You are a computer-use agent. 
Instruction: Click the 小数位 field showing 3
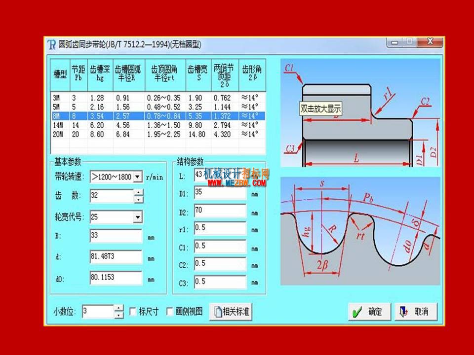(98, 312)
